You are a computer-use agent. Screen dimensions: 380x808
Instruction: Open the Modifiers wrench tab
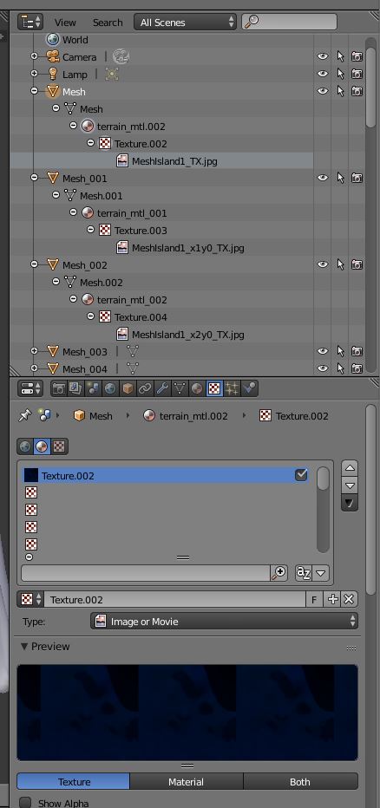click(x=162, y=388)
